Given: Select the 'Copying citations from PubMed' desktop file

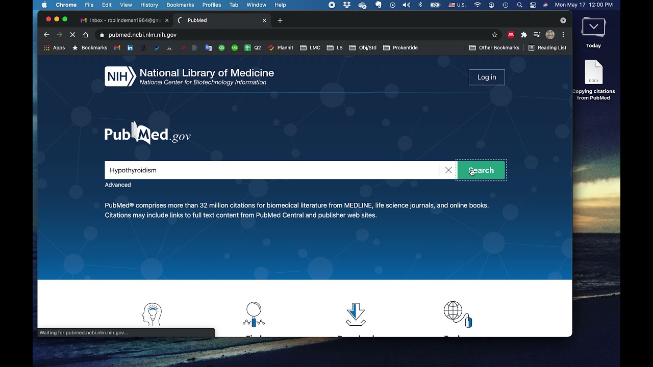Looking at the screenshot, I should click(x=593, y=80).
